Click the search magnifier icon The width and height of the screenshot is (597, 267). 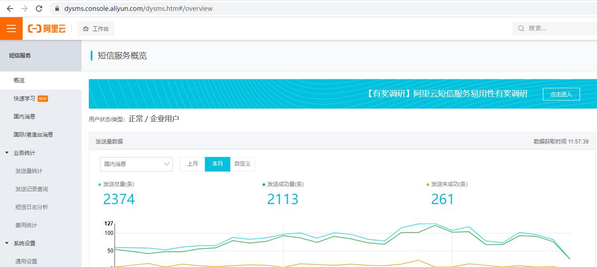(x=521, y=28)
